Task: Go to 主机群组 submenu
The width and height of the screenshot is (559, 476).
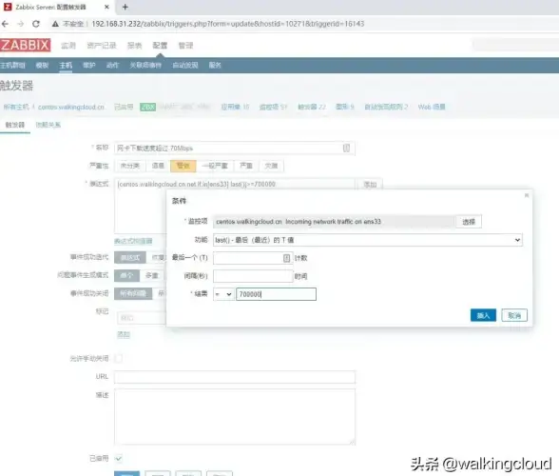Action: pyautogui.click(x=13, y=66)
